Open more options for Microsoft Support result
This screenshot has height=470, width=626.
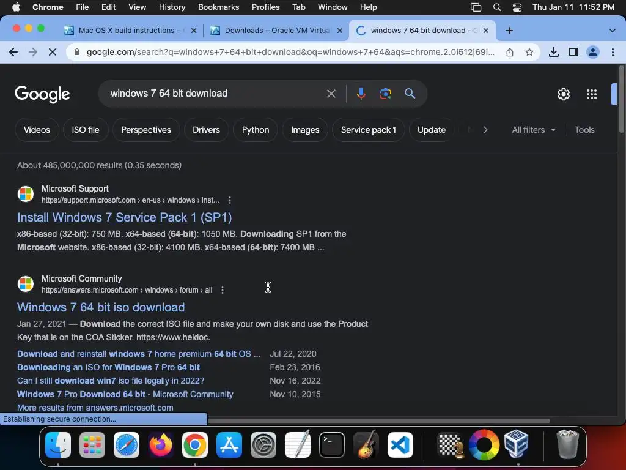tap(230, 200)
